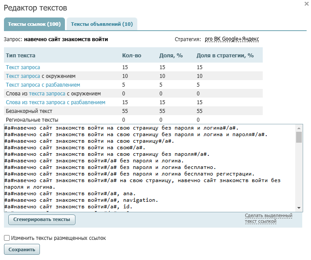Click the Текст запроса link in the first row
311x260 pixels.
(x=23, y=67)
